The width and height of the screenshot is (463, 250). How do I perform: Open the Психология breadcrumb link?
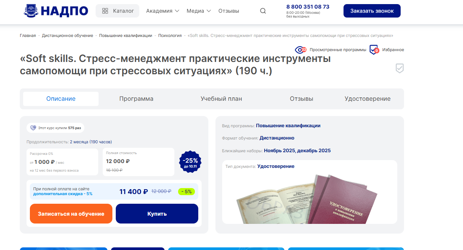coord(170,35)
